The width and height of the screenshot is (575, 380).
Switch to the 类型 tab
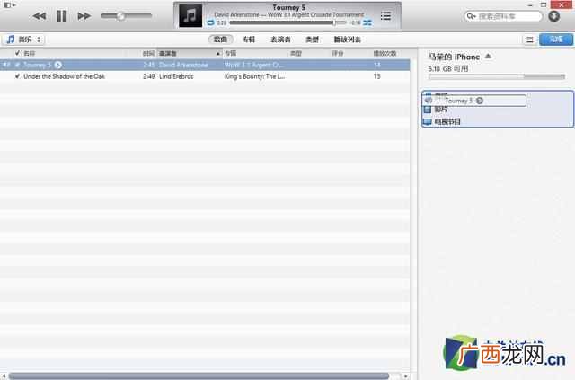click(312, 40)
